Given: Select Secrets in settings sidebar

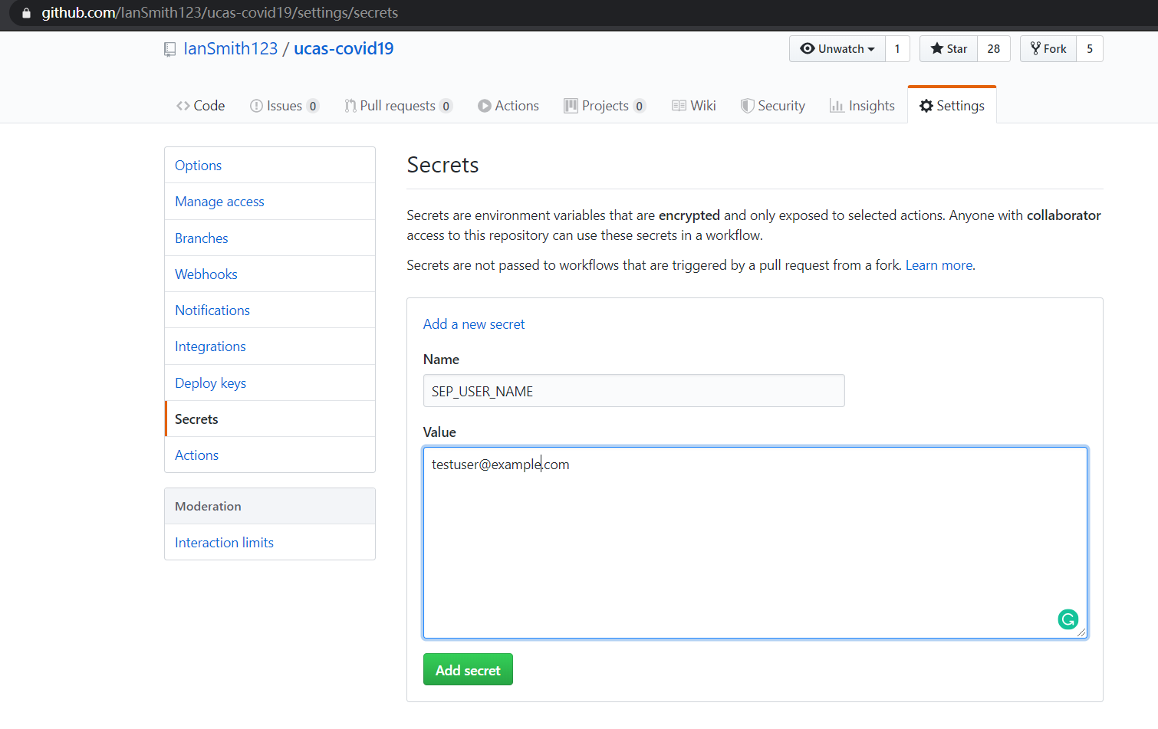Looking at the screenshot, I should pos(270,419).
